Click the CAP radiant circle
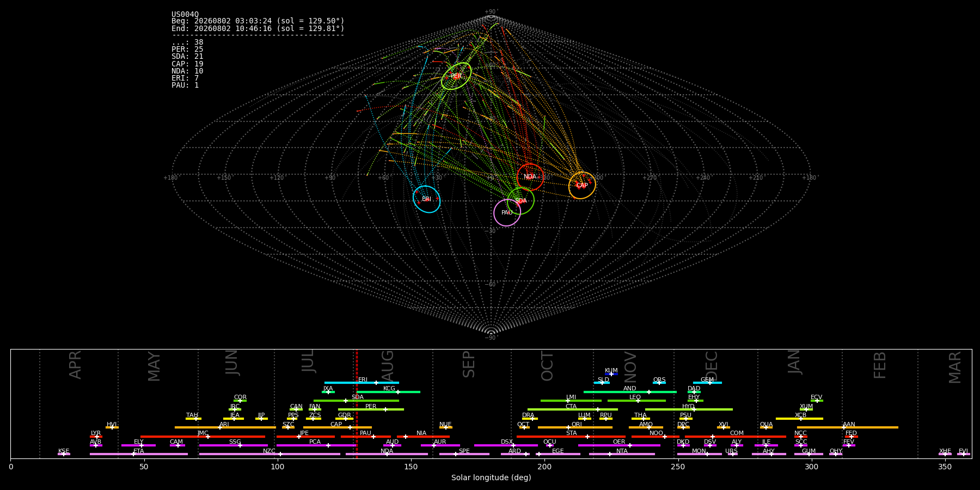The image size is (980, 490). pyautogui.click(x=582, y=185)
